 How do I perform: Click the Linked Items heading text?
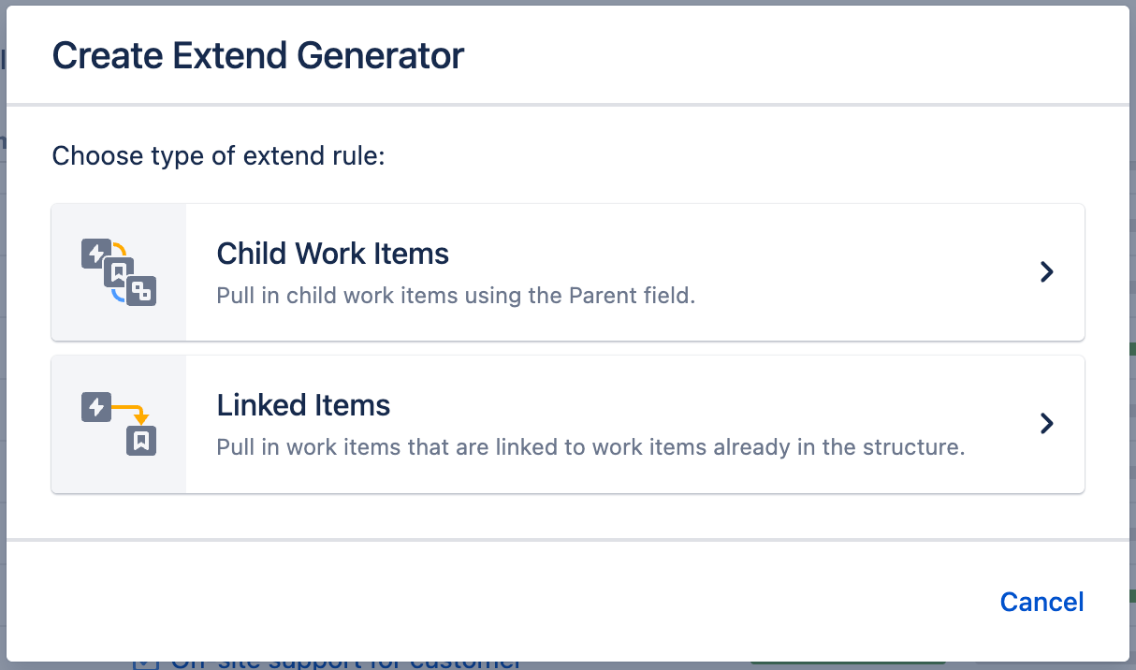303,405
